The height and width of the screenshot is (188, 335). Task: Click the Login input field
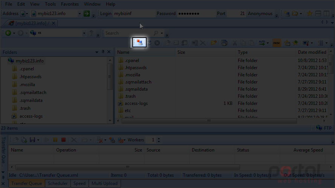point(134,14)
